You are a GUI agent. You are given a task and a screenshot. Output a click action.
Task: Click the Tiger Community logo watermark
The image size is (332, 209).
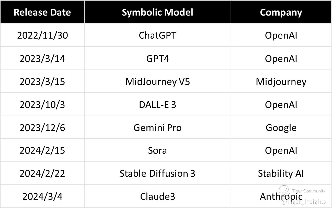coord(284,190)
